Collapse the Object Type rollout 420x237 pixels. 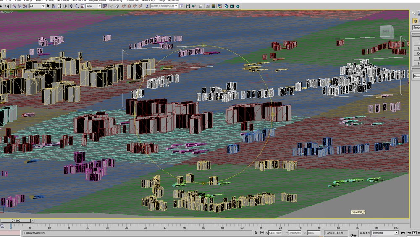416,34
